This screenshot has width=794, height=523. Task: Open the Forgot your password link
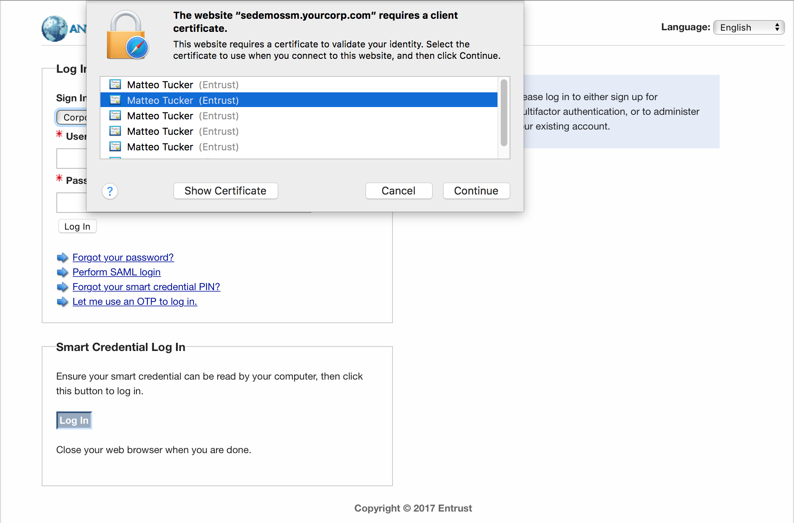(x=123, y=257)
